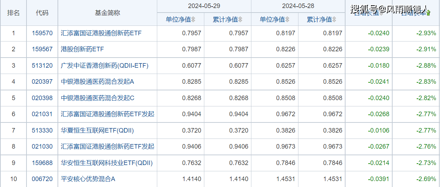Open 平安核心优势混合A fund link
Viewport: 440px width, 187px height.
pos(88,179)
